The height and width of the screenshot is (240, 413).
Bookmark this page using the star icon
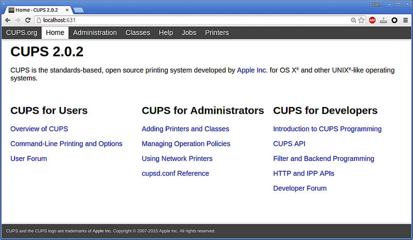click(x=361, y=20)
